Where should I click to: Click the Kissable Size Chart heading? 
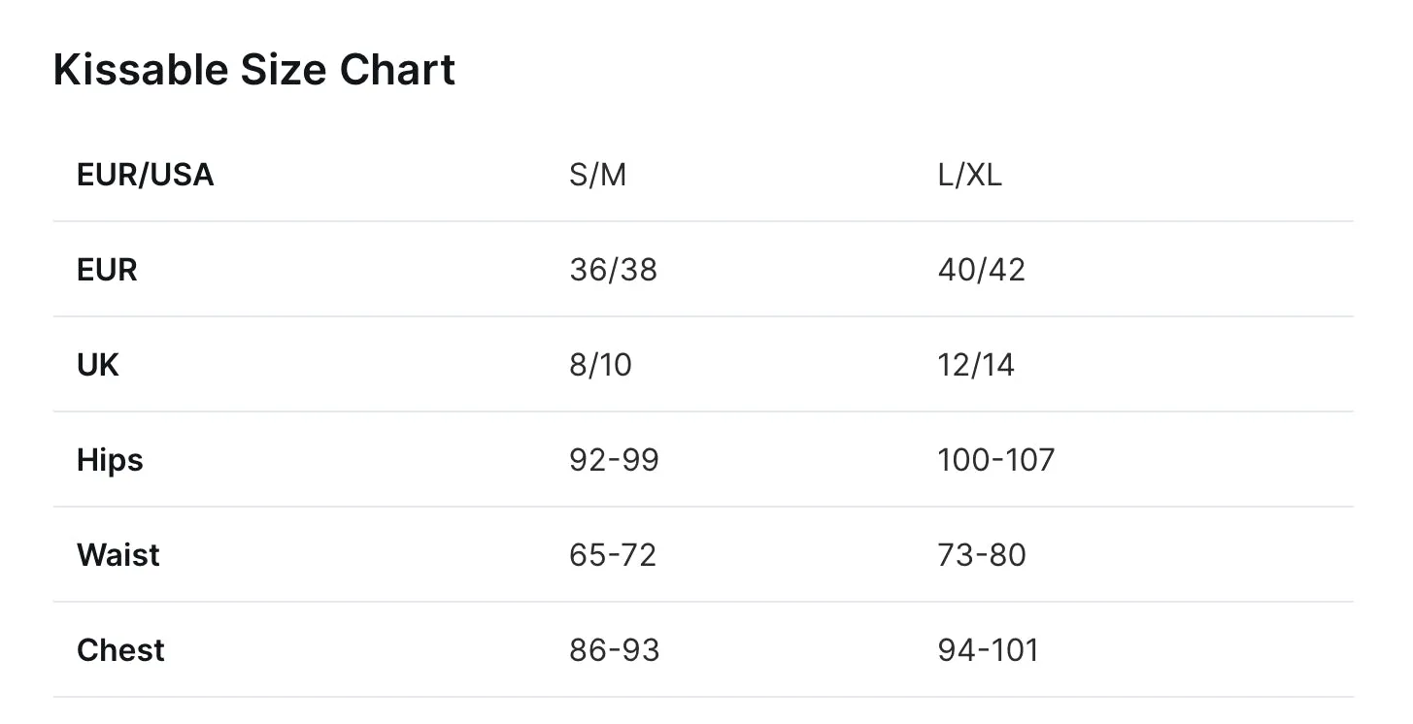[253, 71]
